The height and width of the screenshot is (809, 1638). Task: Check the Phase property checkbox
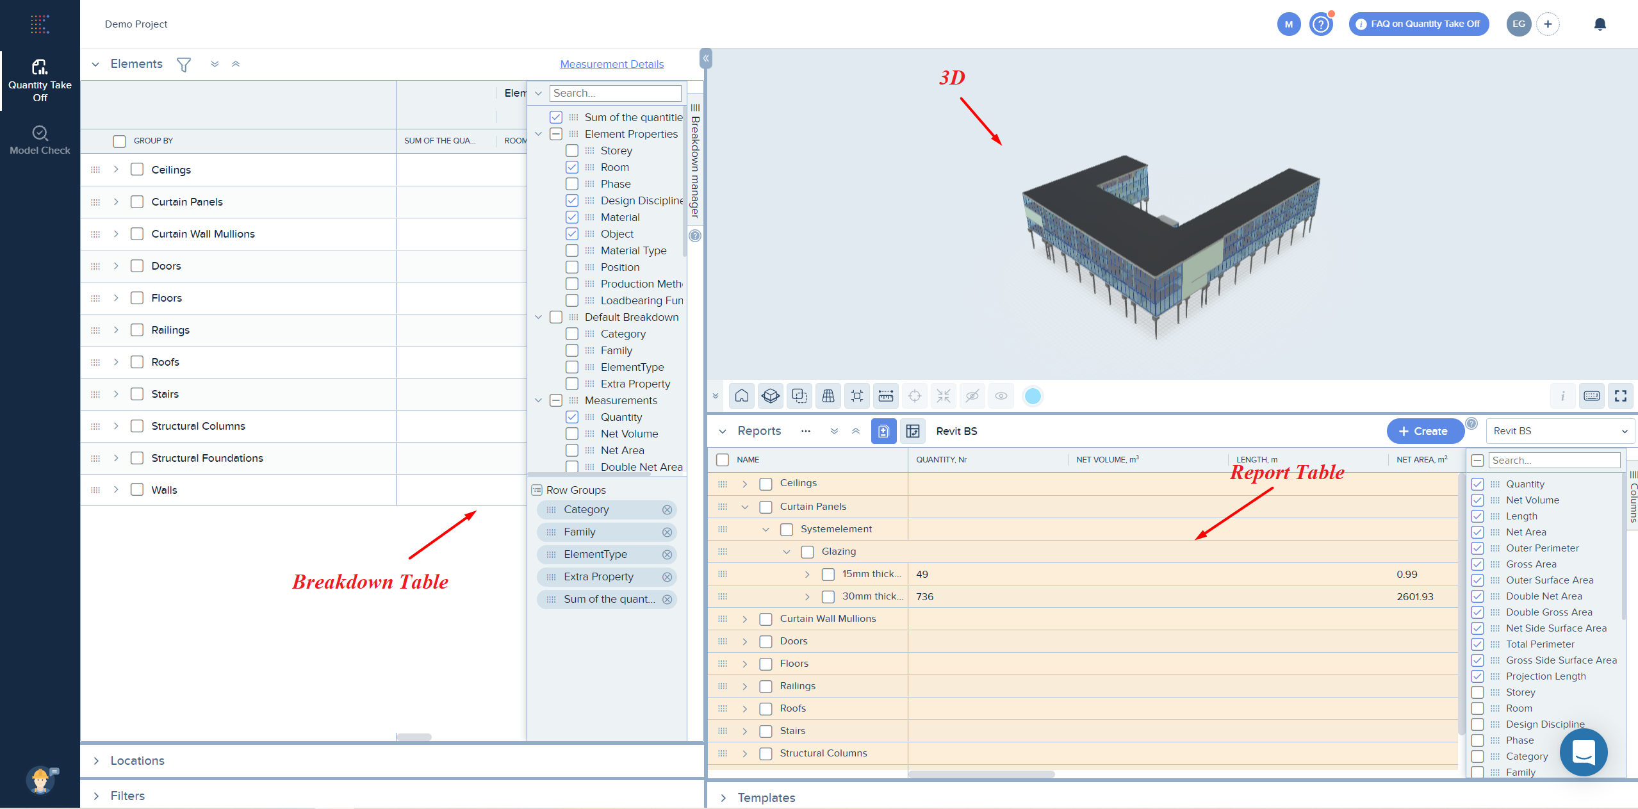coord(572,184)
